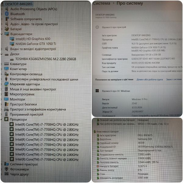
Task: Click the Пристрої безпеки icon
Action: (x=6, y=104)
